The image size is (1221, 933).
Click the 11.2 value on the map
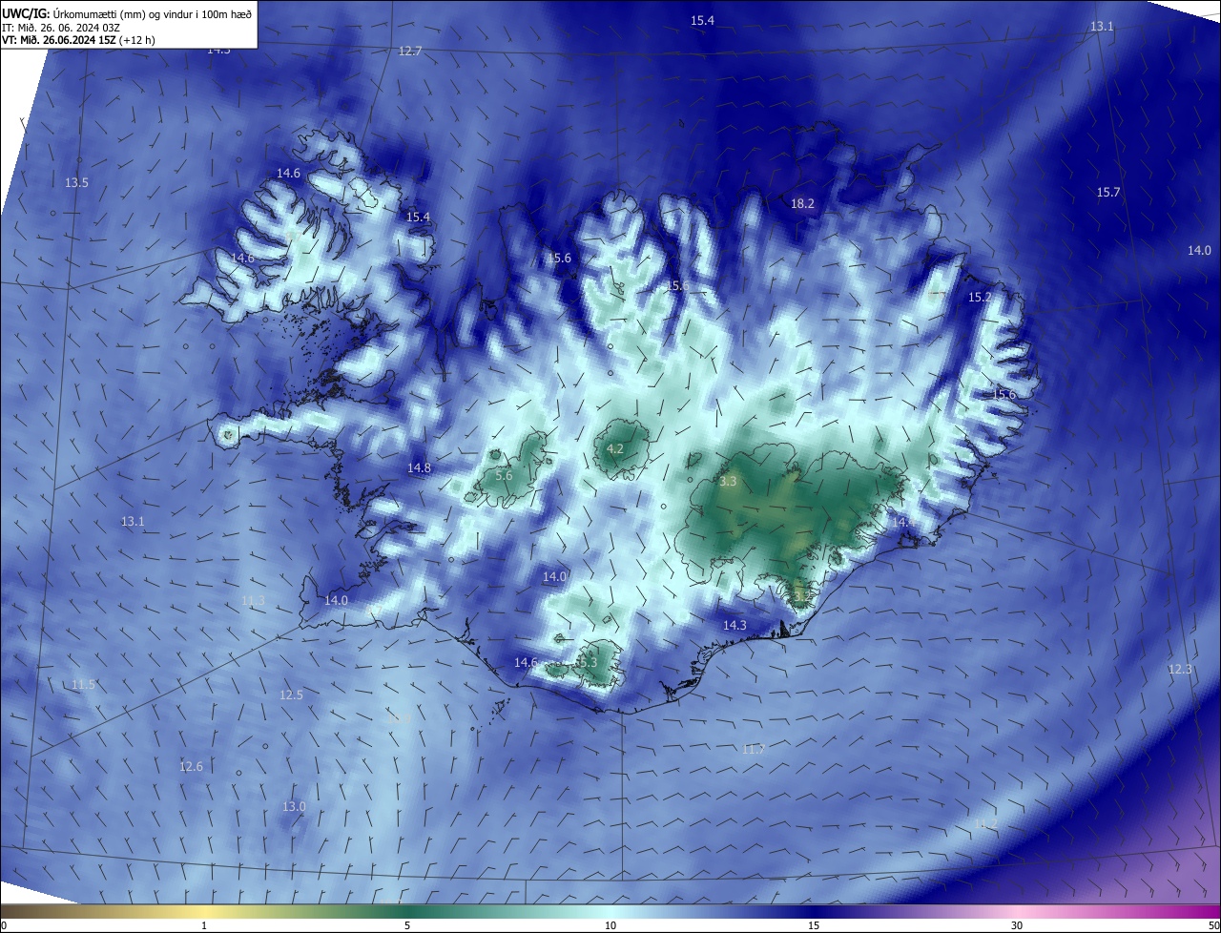tap(985, 822)
